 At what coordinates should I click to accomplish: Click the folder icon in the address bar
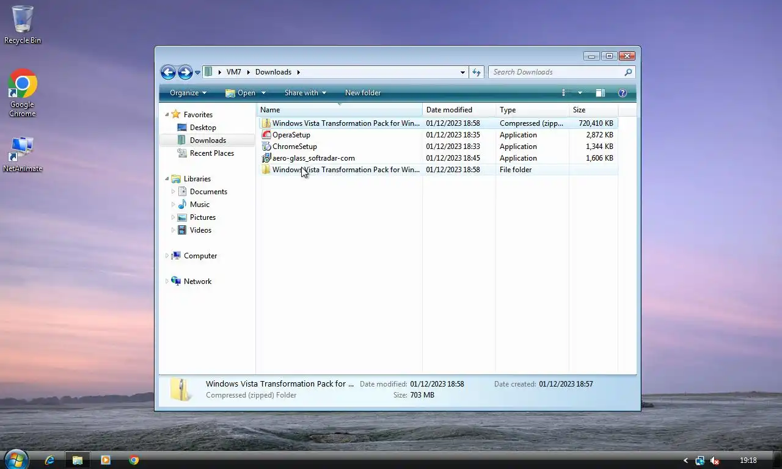point(208,72)
